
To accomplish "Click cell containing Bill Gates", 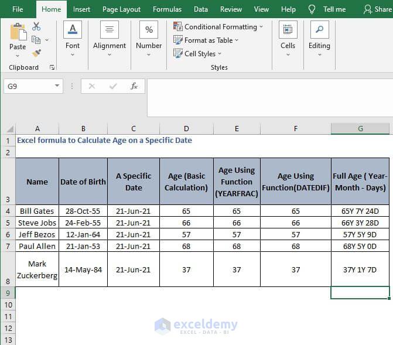I will 37,211.
